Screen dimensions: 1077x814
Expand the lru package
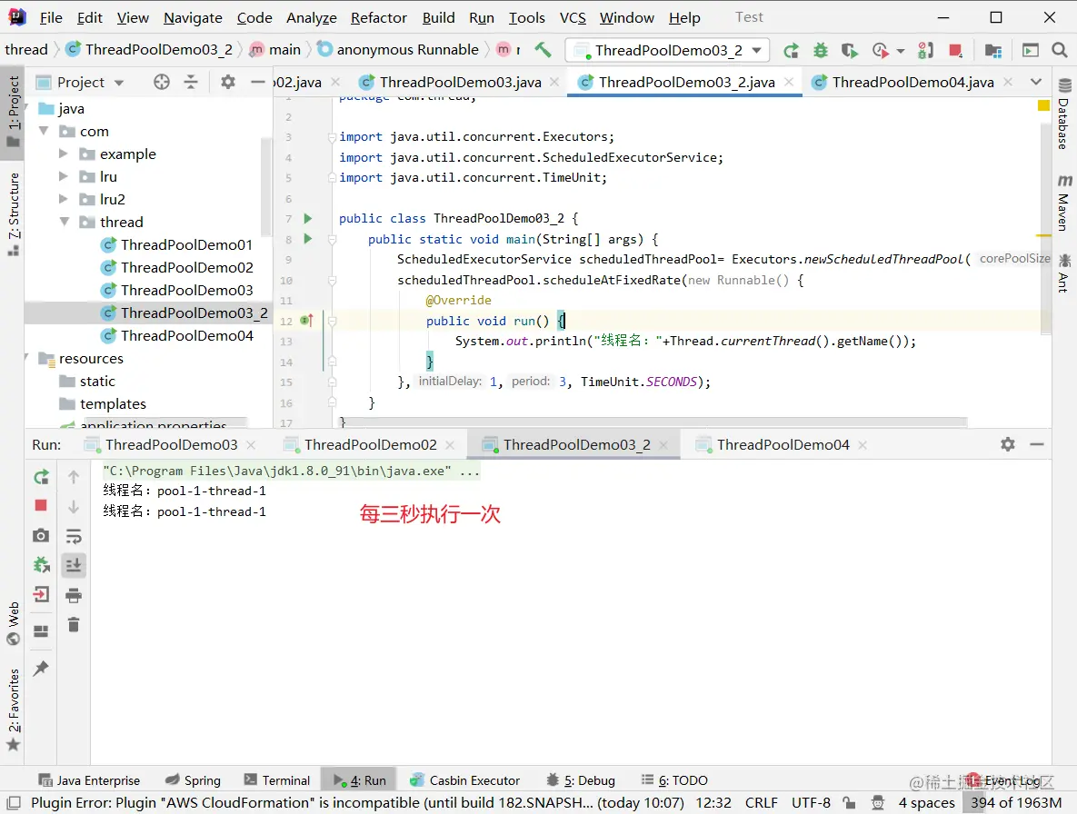pos(64,176)
